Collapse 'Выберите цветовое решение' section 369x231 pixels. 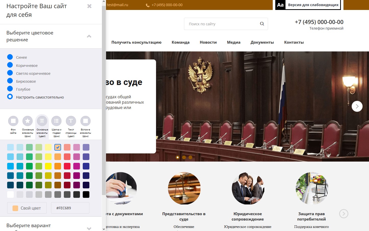tap(89, 36)
